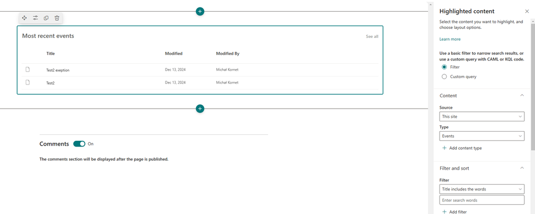Open the Learn more link
This screenshot has height=214, width=535.
(450, 39)
